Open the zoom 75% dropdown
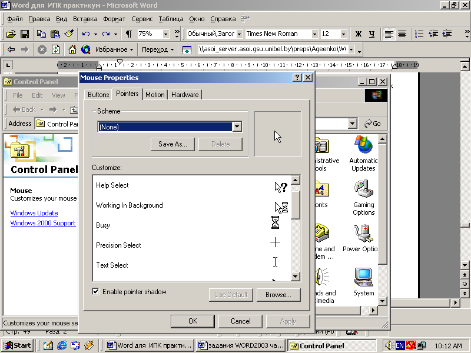This screenshot has height=353, width=471. (x=165, y=34)
